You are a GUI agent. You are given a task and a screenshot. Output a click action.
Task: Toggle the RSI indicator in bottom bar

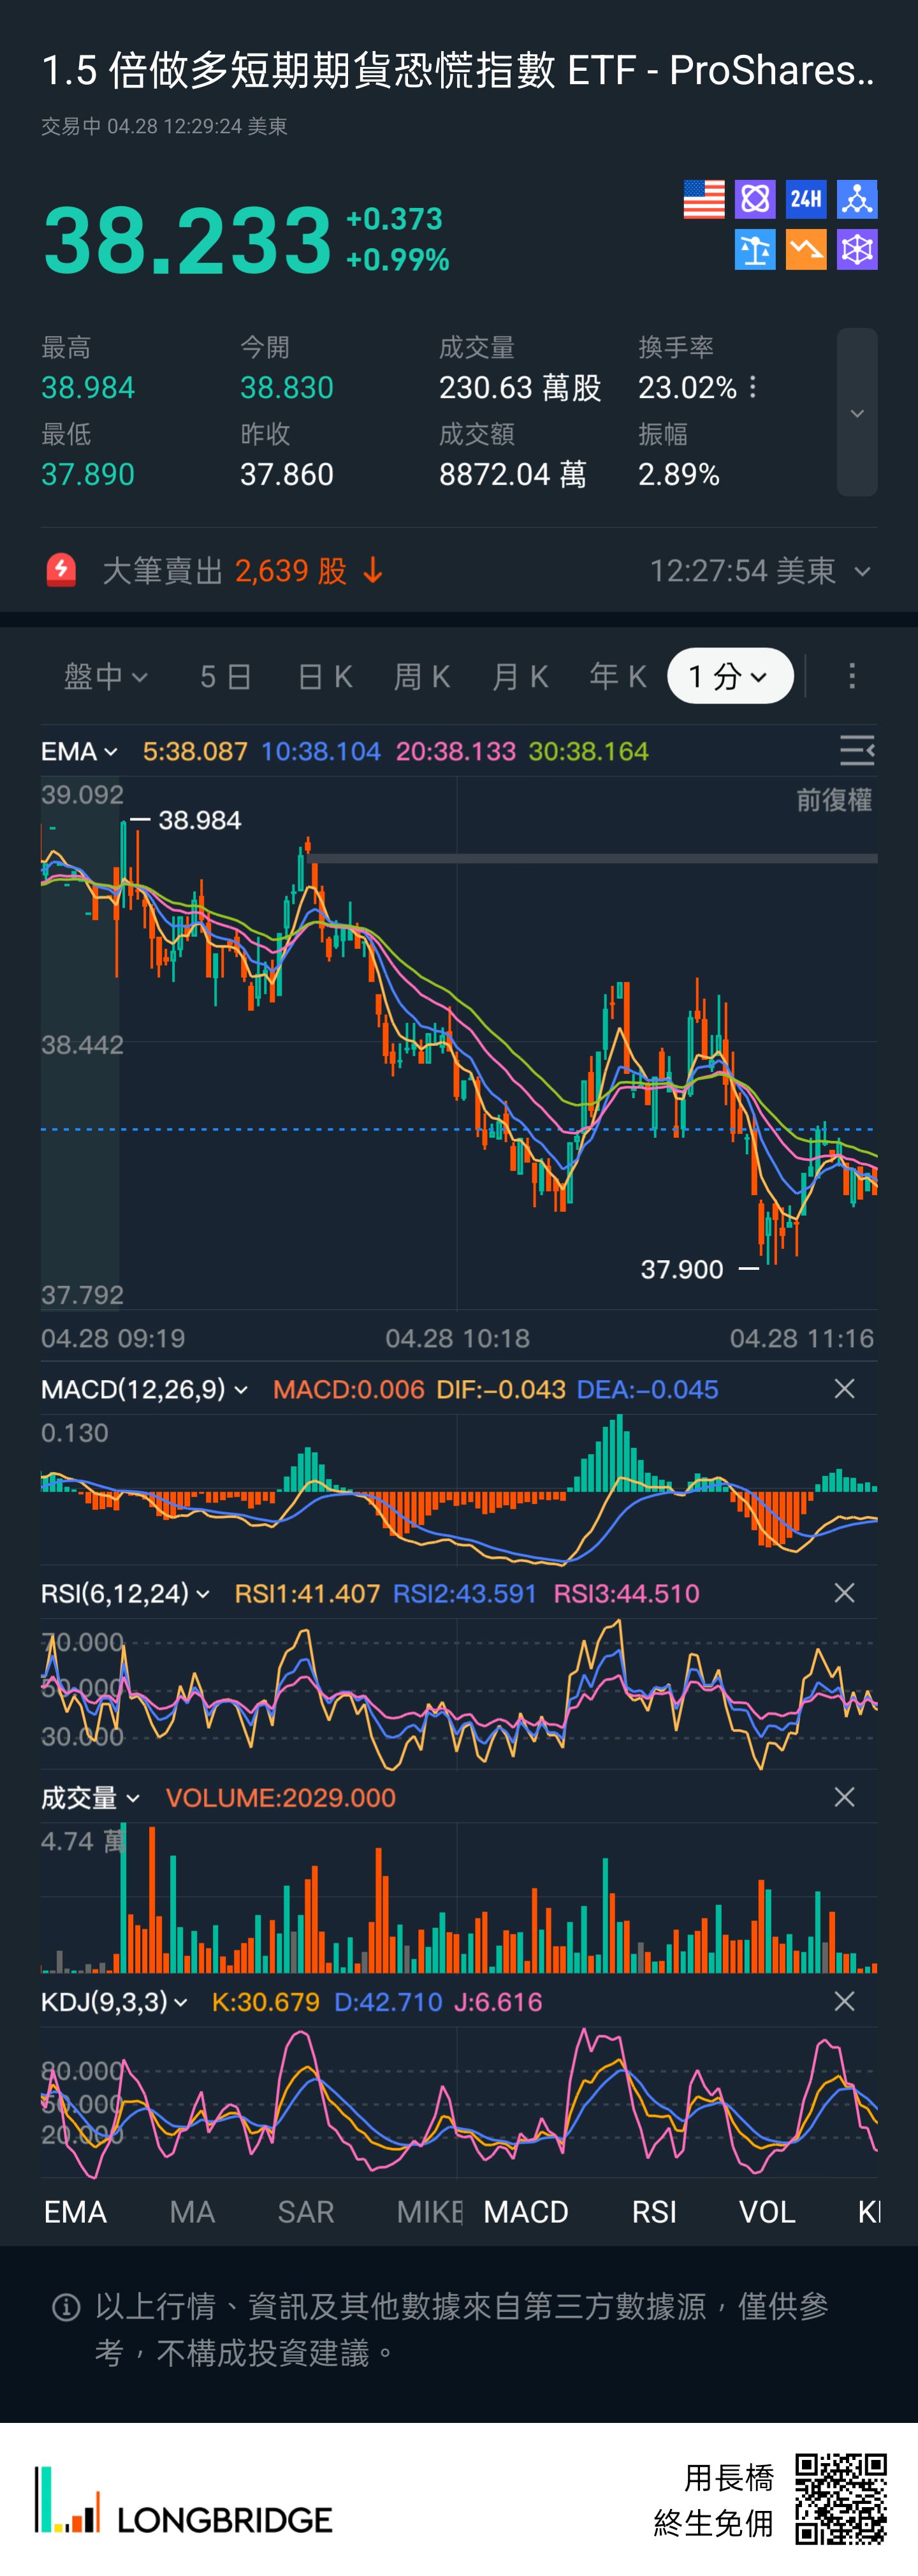[x=654, y=2212]
